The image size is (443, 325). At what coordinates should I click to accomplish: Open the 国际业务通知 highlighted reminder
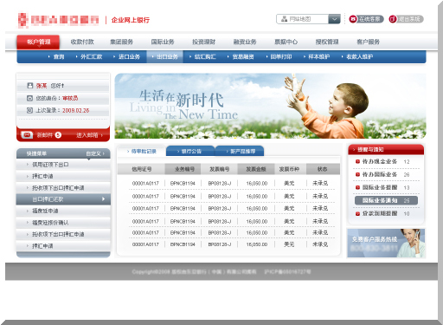[x=386, y=200]
